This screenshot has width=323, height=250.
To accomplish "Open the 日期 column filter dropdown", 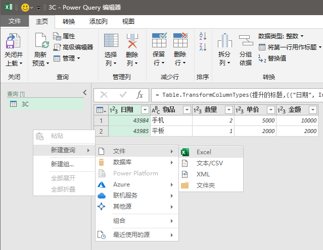I will [145, 110].
